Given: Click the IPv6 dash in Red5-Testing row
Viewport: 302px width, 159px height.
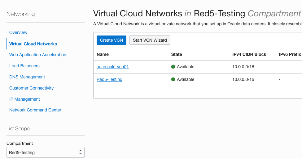Looking at the screenshot, I should [x=280, y=80].
